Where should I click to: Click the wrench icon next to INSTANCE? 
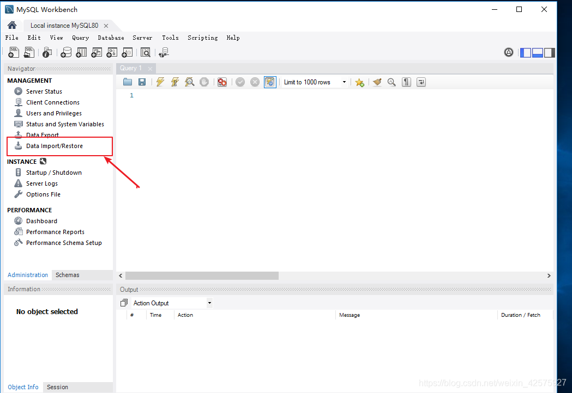click(43, 161)
